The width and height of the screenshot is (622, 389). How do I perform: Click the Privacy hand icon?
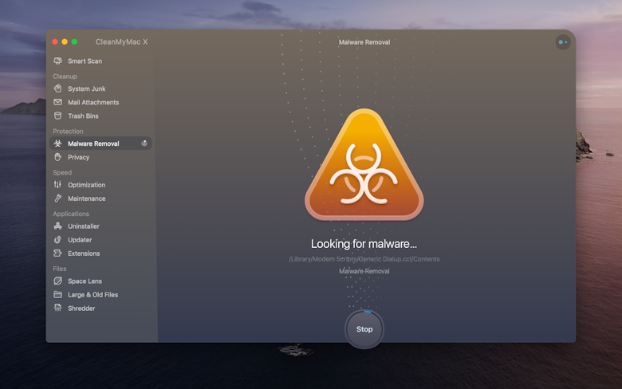58,157
